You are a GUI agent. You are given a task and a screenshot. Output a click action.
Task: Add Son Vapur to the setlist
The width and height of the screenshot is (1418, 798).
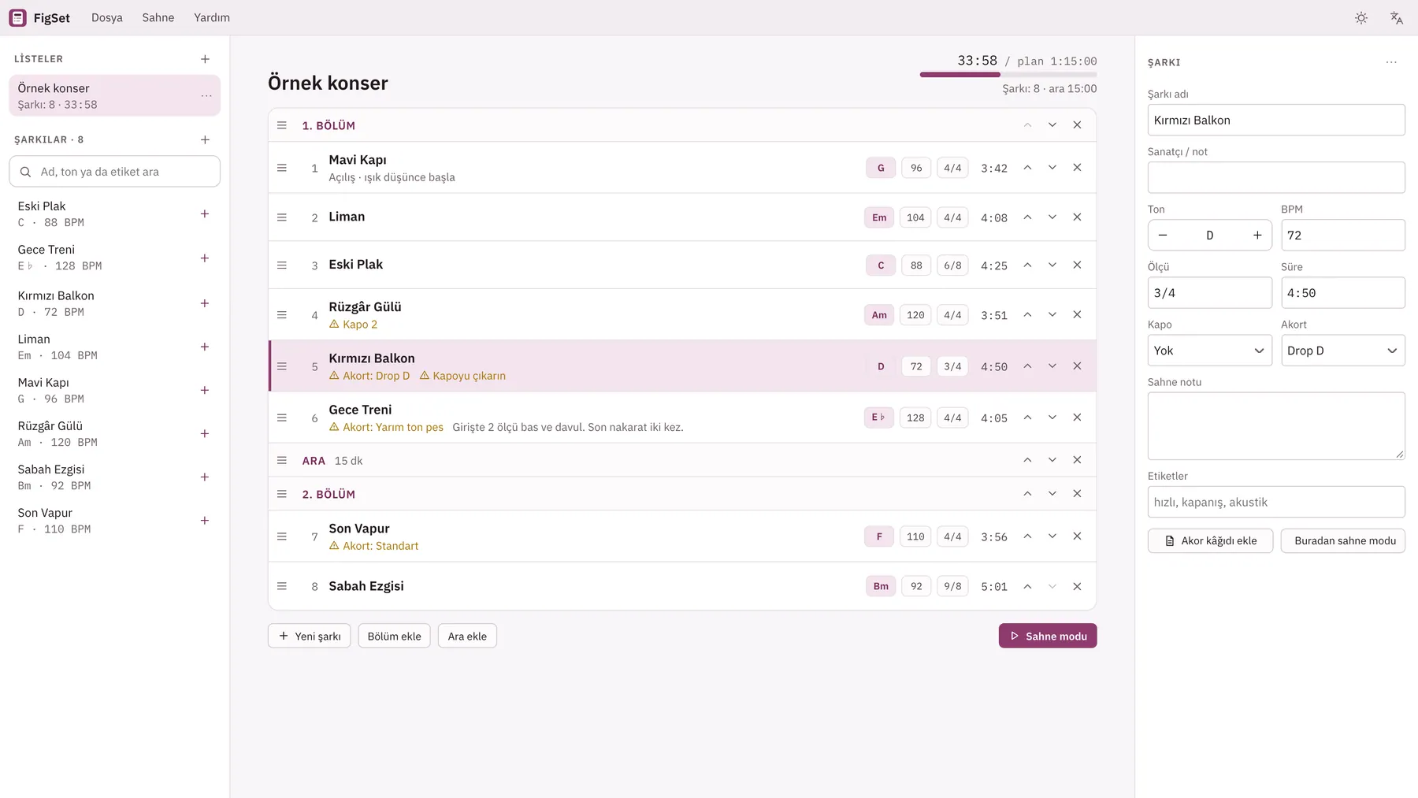point(205,520)
